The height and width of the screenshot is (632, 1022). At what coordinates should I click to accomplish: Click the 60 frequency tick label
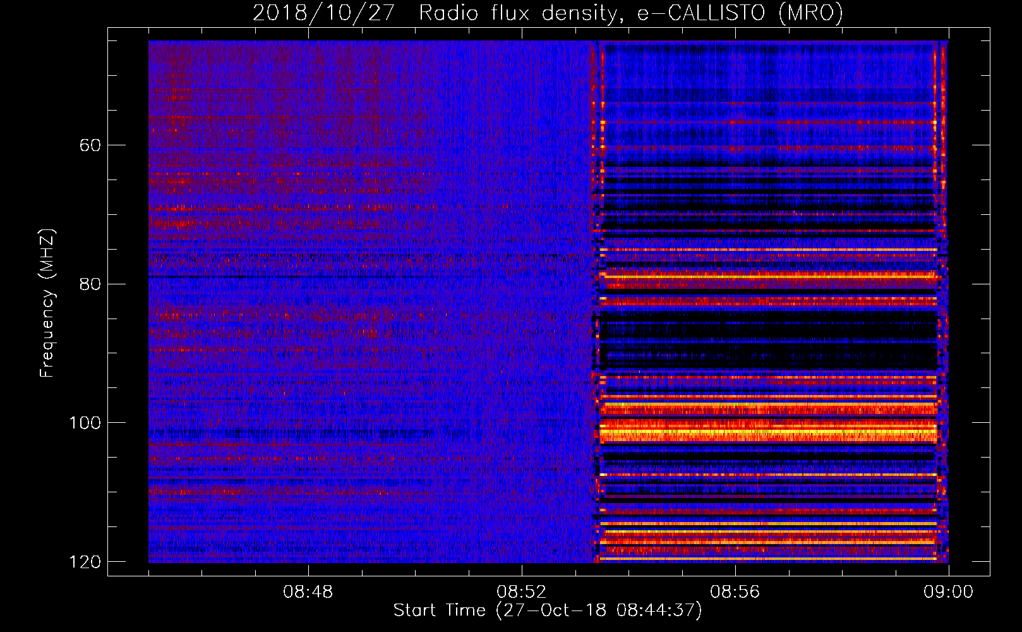(x=90, y=145)
